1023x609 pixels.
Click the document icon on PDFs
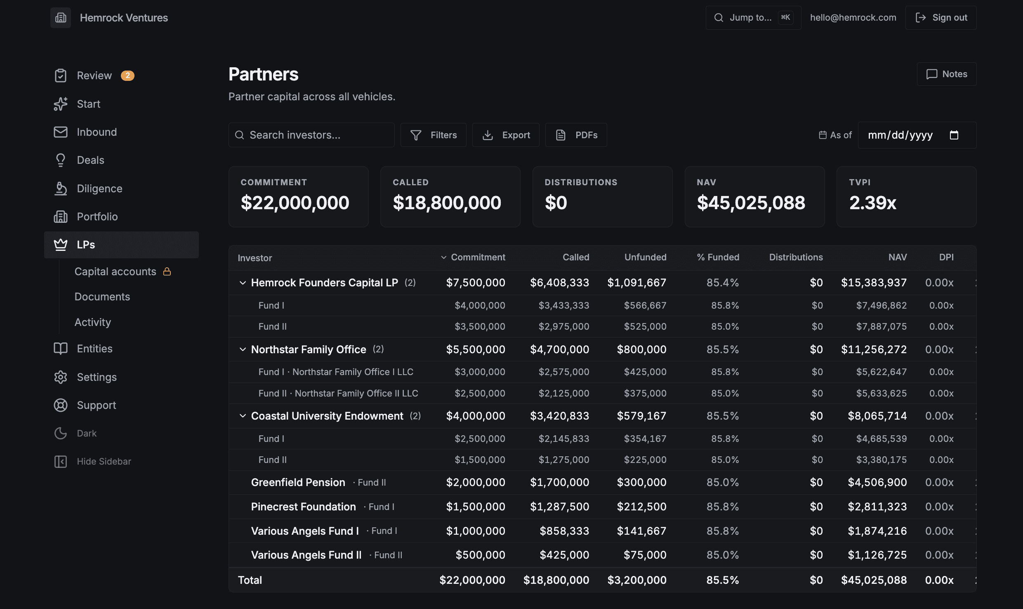[561, 135]
